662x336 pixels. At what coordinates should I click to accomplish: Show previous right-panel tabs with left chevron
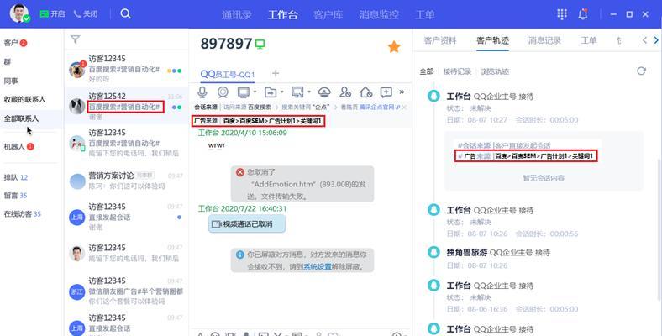[x=644, y=40]
